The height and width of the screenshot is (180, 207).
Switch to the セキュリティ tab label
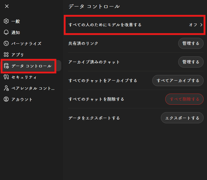[x=24, y=77]
